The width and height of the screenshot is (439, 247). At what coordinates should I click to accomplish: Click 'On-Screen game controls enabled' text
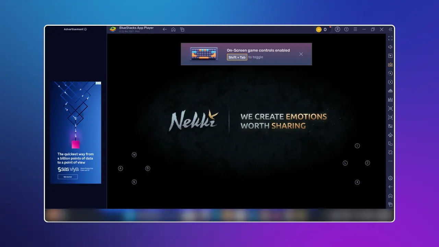click(258, 50)
